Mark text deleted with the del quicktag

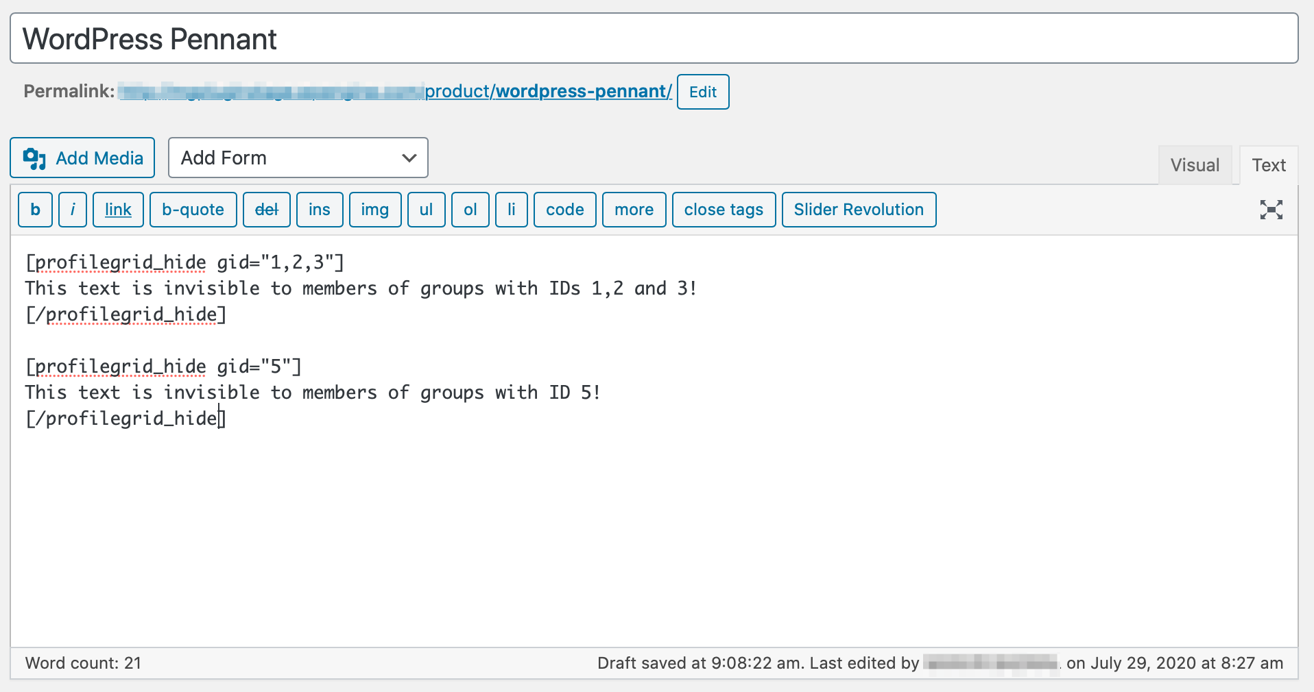point(266,210)
